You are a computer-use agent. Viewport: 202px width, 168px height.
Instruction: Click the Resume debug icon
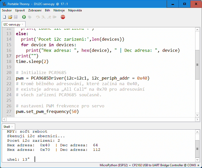[55, 17]
